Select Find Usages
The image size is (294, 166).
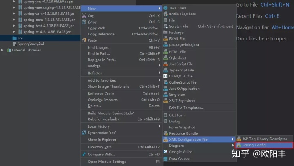[121, 48]
